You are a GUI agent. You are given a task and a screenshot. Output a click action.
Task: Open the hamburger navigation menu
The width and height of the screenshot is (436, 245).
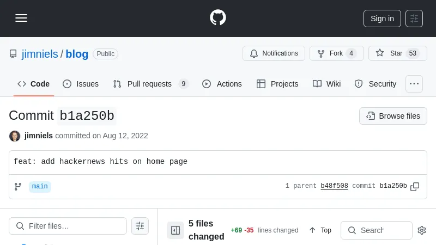pyautogui.click(x=21, y=19)
